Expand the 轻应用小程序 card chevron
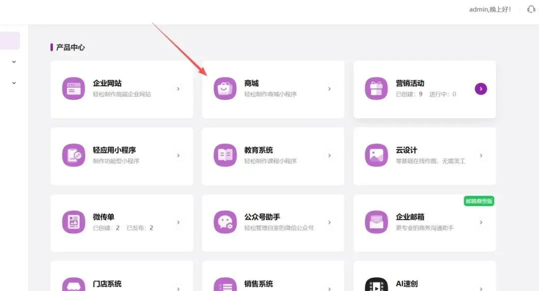Image resolution: width=539 pixels, height=291 pixels. coord(178,156)
